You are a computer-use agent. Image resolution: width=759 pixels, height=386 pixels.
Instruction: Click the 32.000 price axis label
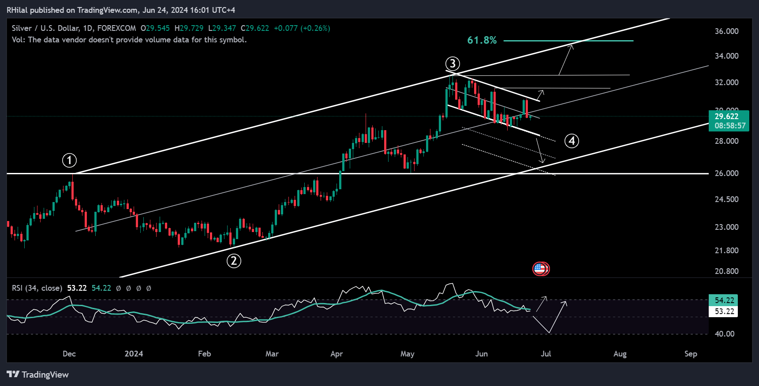[x=726, y=82]
